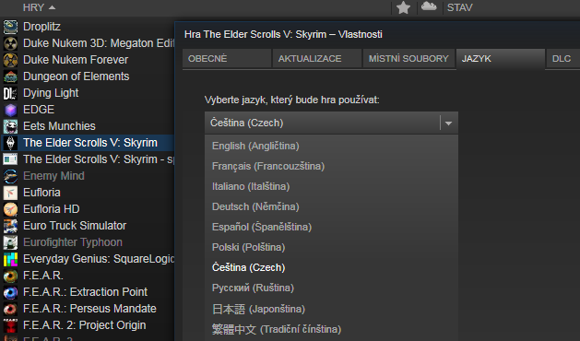The image size is (580, 341).
Task: Click the Duke Nukem Forever radiation icon
Action: click(10, 60)
